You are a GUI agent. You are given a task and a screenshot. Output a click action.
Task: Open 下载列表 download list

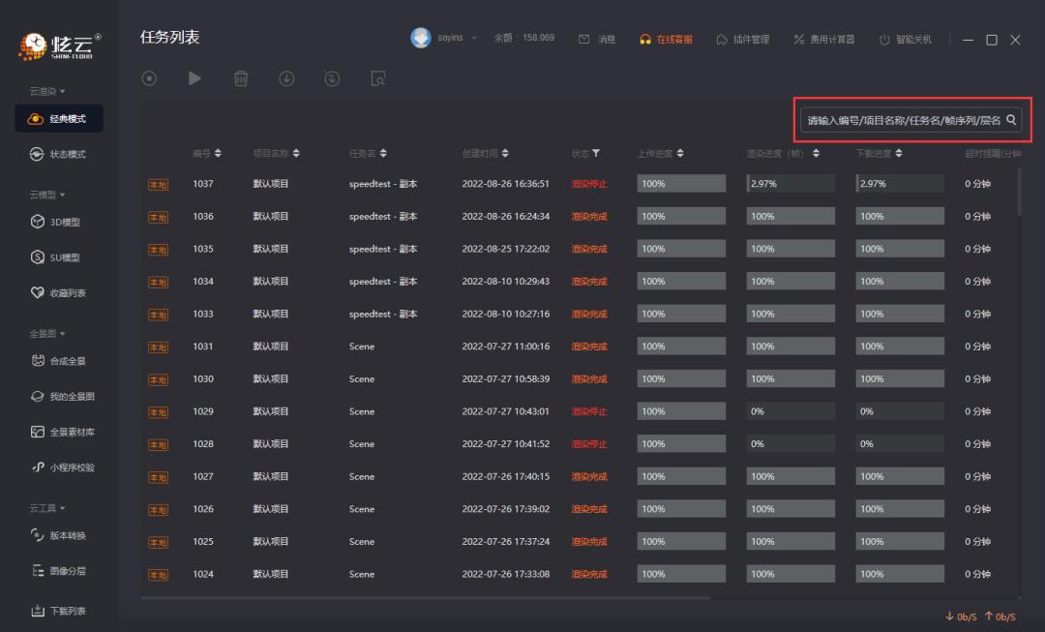pos(58,611)
